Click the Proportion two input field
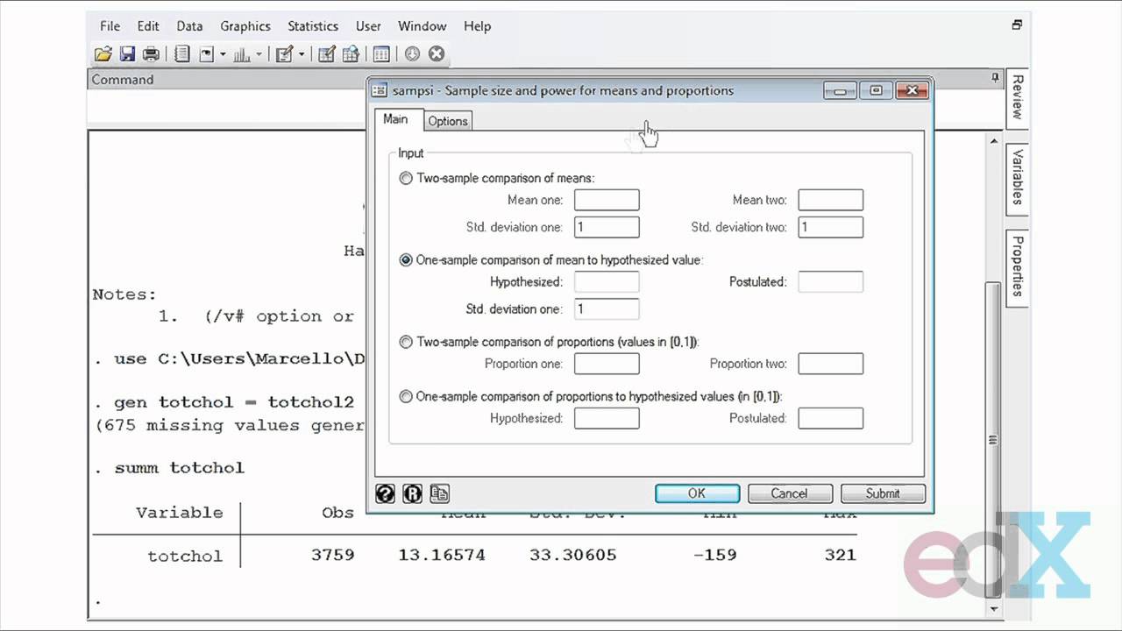The width and height of the screenshot is (1122, 631). [x=831, y=364]
